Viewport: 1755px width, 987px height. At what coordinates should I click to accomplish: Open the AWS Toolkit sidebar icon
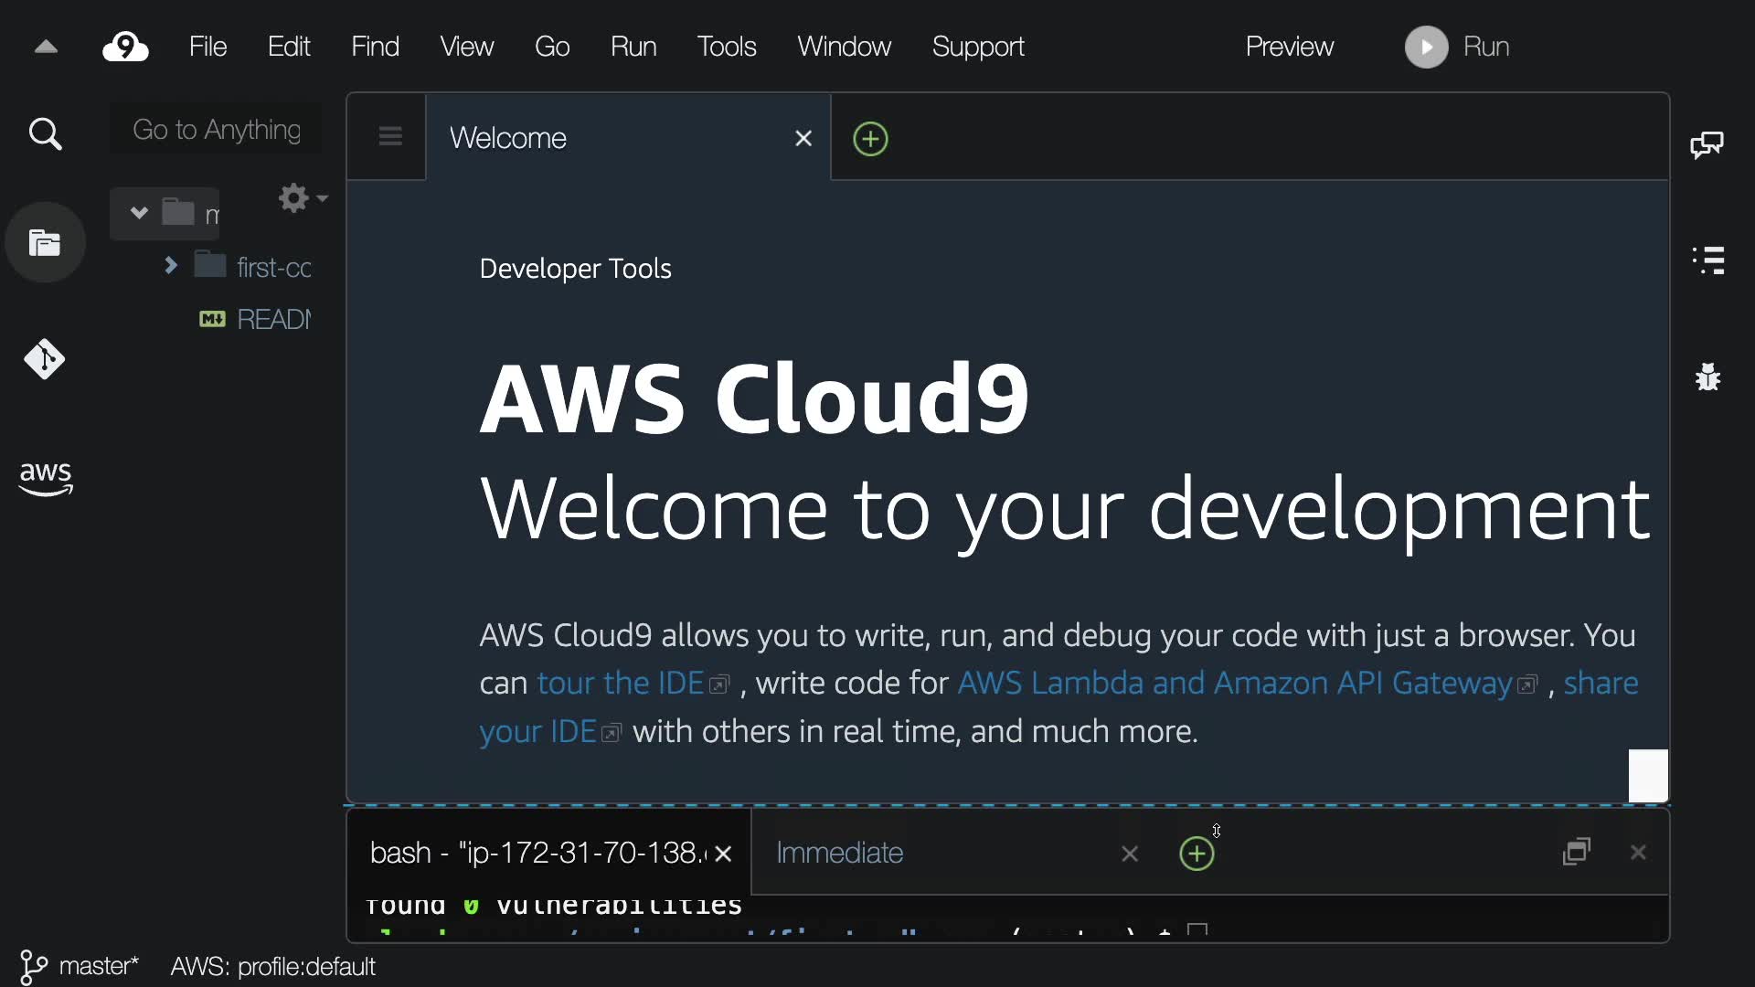[46, 478]
